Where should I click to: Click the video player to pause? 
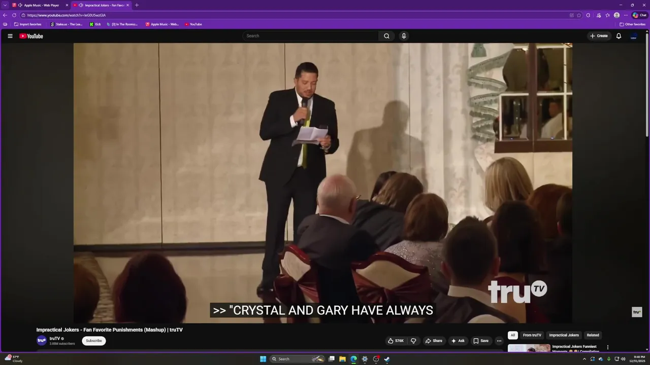pos(323,182)
